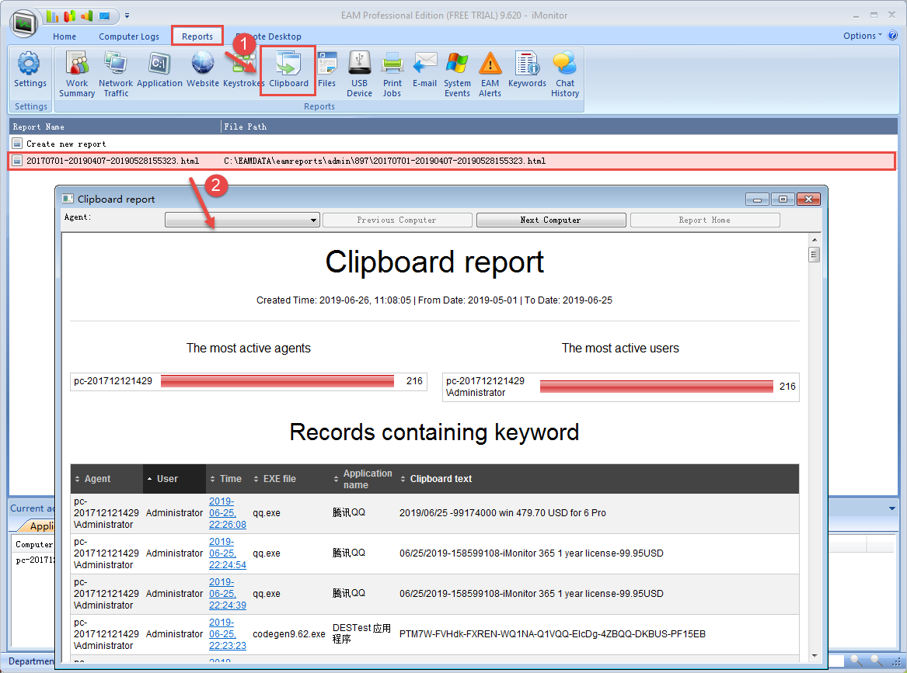
Task: Open the 22:26:08 timestamp link
Action: (227, 513)
